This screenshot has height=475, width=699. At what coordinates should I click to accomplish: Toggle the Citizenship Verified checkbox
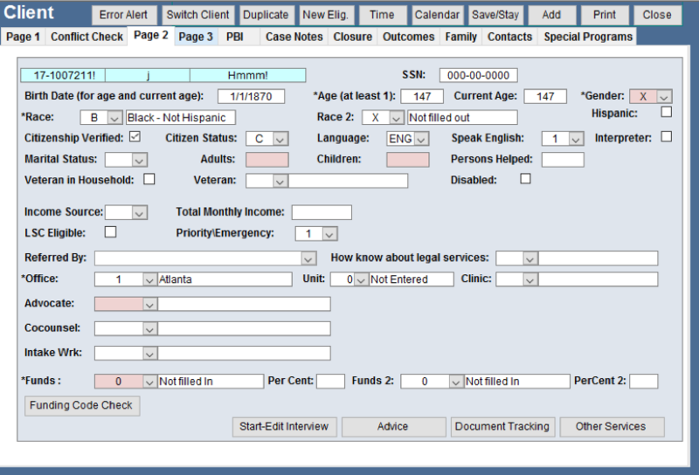pos(135,136)
